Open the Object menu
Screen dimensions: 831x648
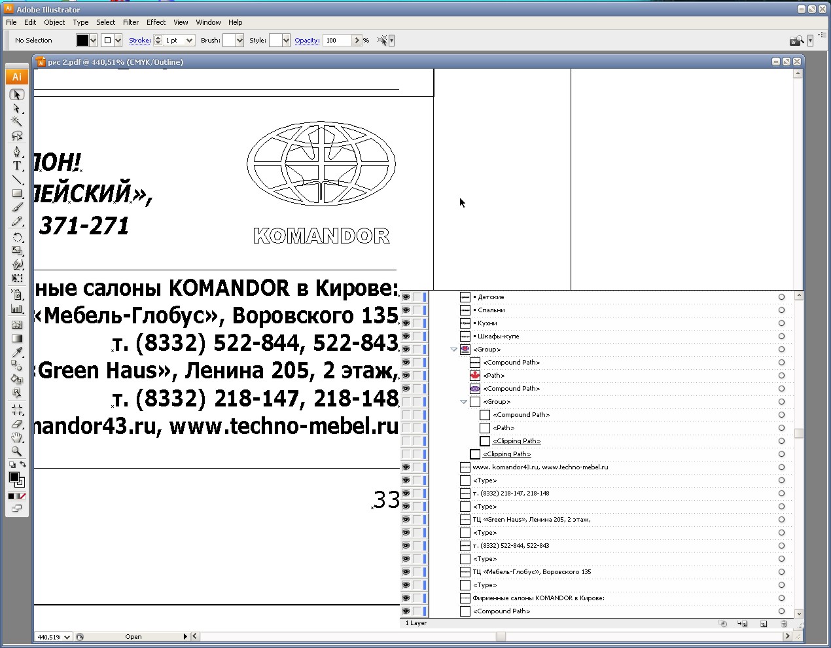click(x=54, y=22)
